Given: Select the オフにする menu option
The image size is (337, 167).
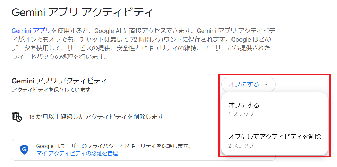Looking at the screenshot, I should tap(244, 105).
